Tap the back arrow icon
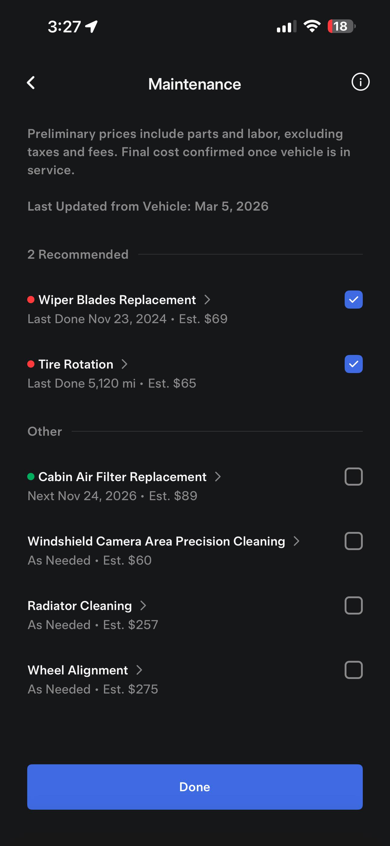Image resolution: width=390 pixels, height=846 pixels. click(x=31, y=83)
